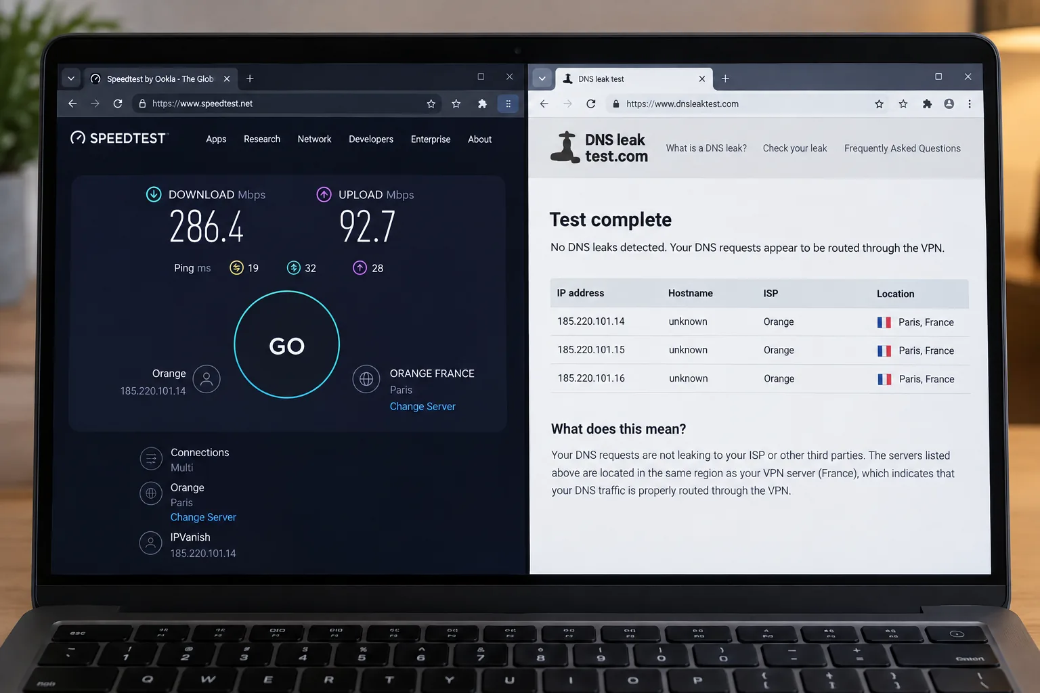The width and height of the screenshot is (1040, 693).
Task: Click Change Server under ORANGE FRANCE
Action: click(x=422, y=406)
